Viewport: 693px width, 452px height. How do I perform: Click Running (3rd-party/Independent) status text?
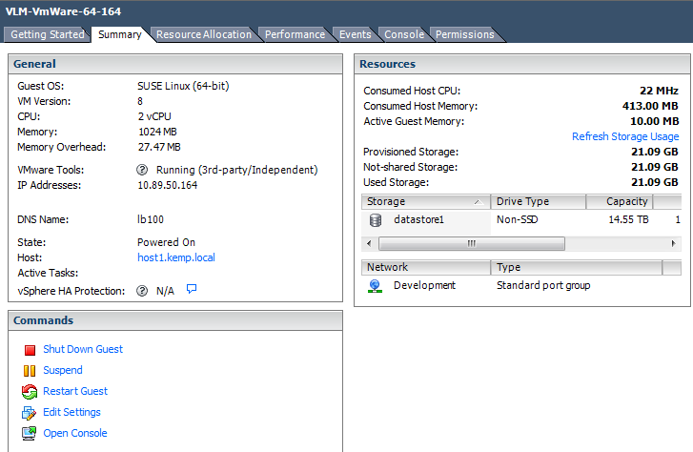pos(237,171)
